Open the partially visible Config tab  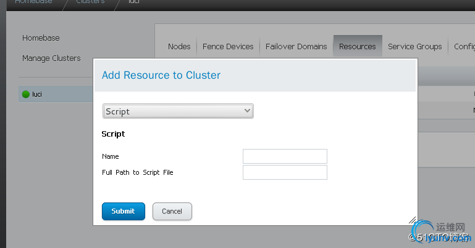point(464,46)
